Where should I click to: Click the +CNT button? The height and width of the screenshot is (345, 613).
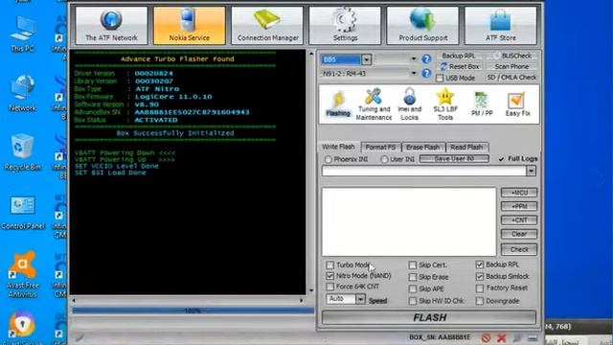tap(519, 219)
